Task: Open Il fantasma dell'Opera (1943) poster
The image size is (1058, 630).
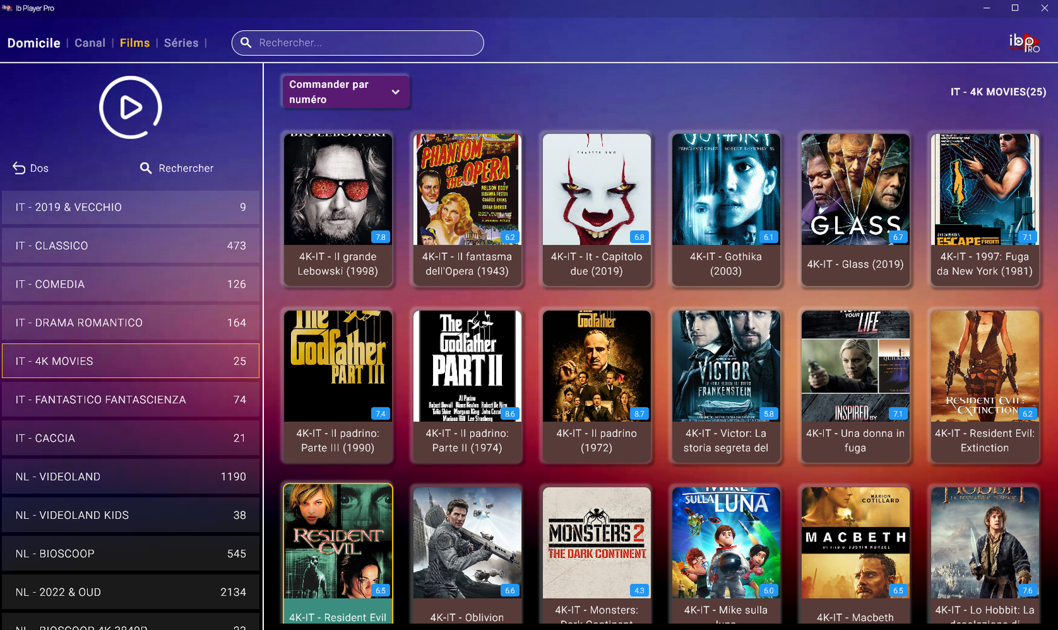Action: (468, 190)
